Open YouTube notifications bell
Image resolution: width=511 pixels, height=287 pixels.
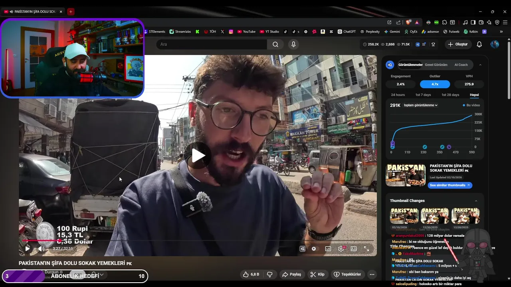pyautogui.click(x=479, y=44)
